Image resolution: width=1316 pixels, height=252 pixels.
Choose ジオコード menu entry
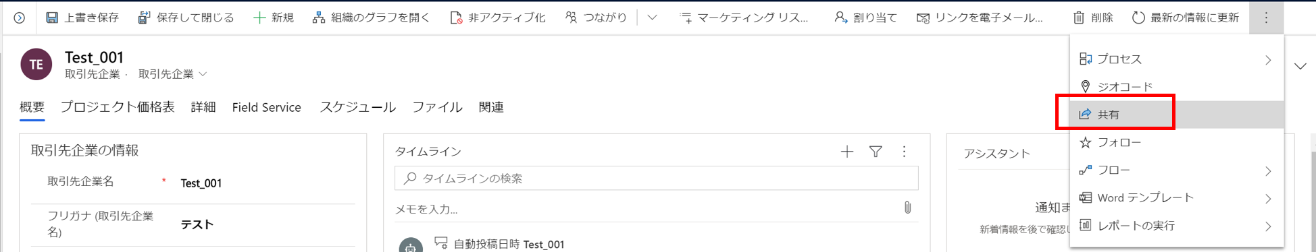(1176, 87)
